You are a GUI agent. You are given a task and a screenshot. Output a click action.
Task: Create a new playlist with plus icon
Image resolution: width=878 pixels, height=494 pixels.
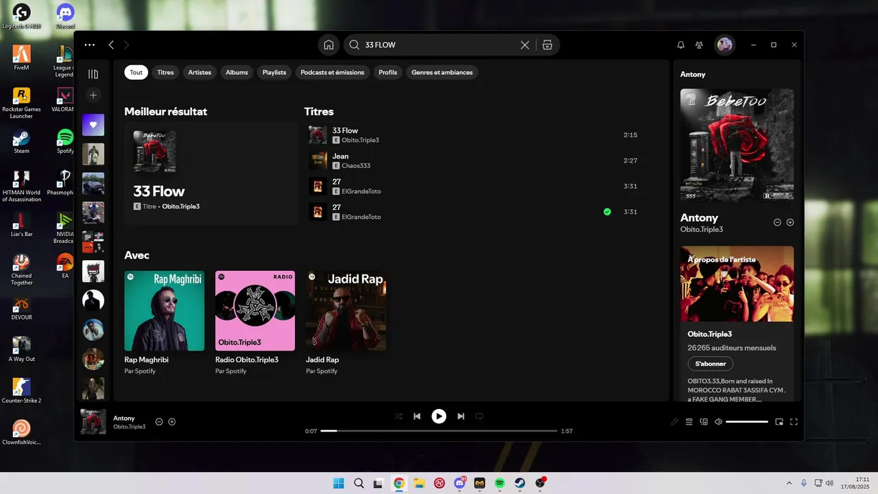click(x=93, y=95)
